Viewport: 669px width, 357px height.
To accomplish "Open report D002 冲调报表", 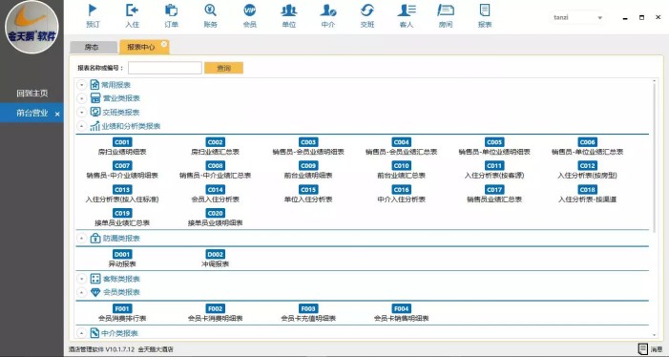I will point(215,259).
